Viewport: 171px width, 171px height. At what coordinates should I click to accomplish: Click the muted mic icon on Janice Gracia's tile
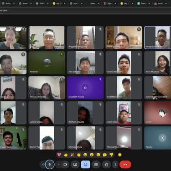(62, 104)
